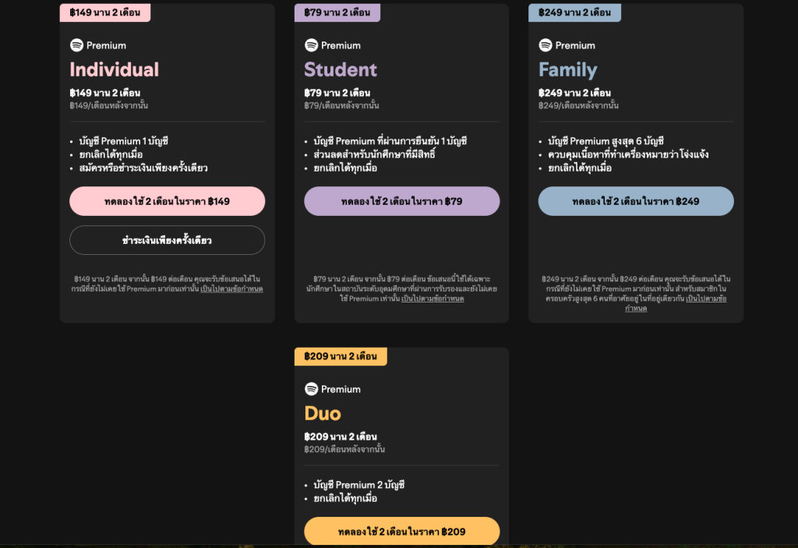Click the Individual plan heading
This screenshot has width=798, height=548.
pos(115,70)
